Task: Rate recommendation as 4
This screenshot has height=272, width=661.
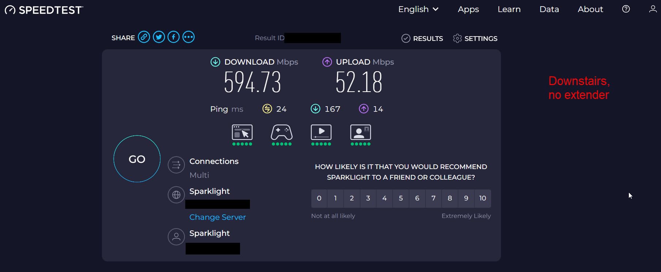Action: click(x=384, y=198)
